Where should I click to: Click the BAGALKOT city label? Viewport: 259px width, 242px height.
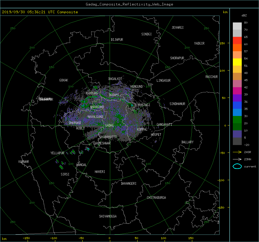(x=115, y=79)
